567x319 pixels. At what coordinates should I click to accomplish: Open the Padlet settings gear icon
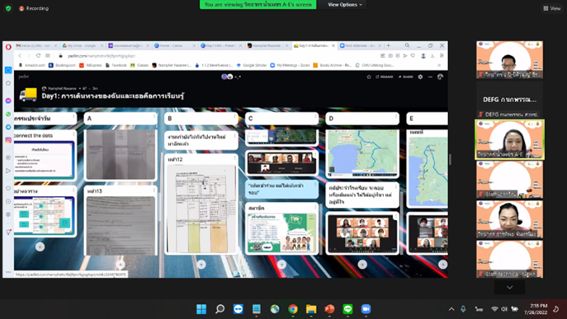point(420,77)
